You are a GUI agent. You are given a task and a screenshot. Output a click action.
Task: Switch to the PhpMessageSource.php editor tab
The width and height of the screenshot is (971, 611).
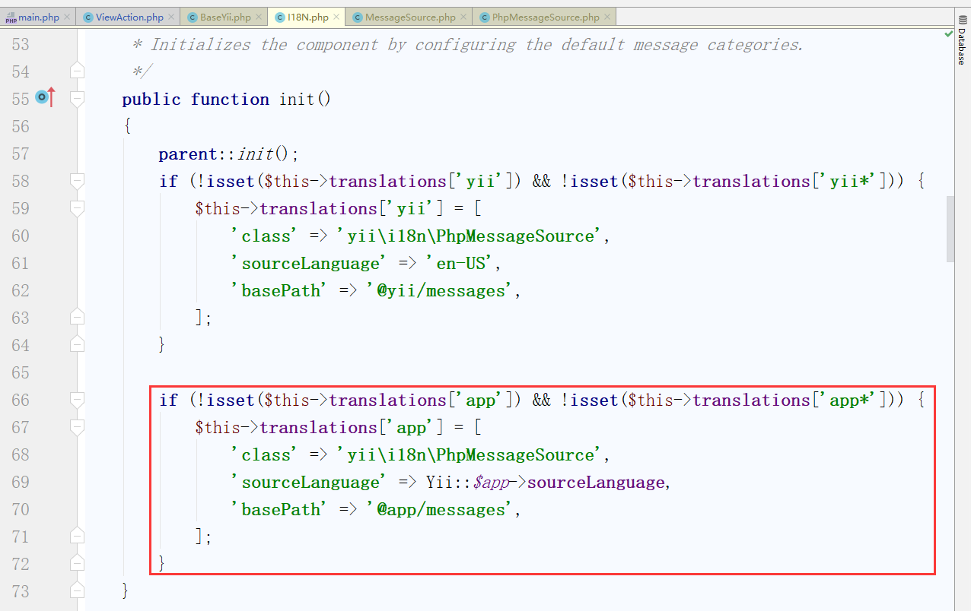(x=546, y=17)
